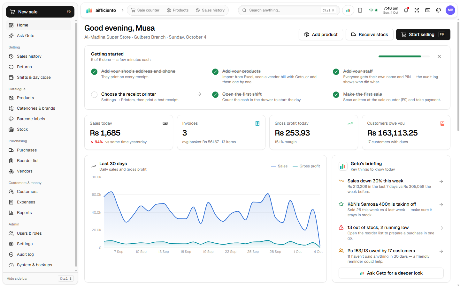Click the Add product button
The image size is (460, 287).
coord(321,34)
